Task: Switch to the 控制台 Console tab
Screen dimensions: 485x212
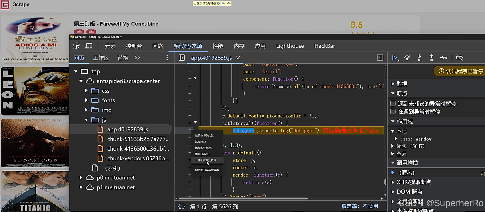Action: (134, 46)
